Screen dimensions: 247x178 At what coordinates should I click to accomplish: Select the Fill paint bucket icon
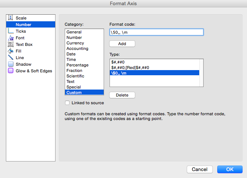tap(11, 51)
